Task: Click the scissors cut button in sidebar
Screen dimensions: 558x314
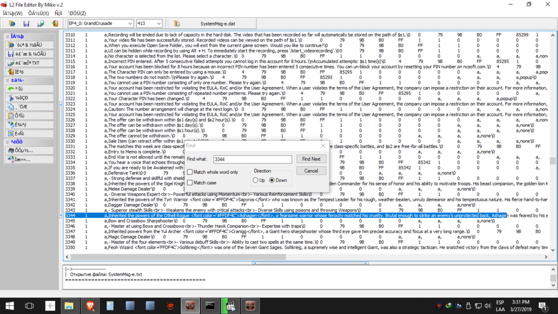Action: coord(29,98)
